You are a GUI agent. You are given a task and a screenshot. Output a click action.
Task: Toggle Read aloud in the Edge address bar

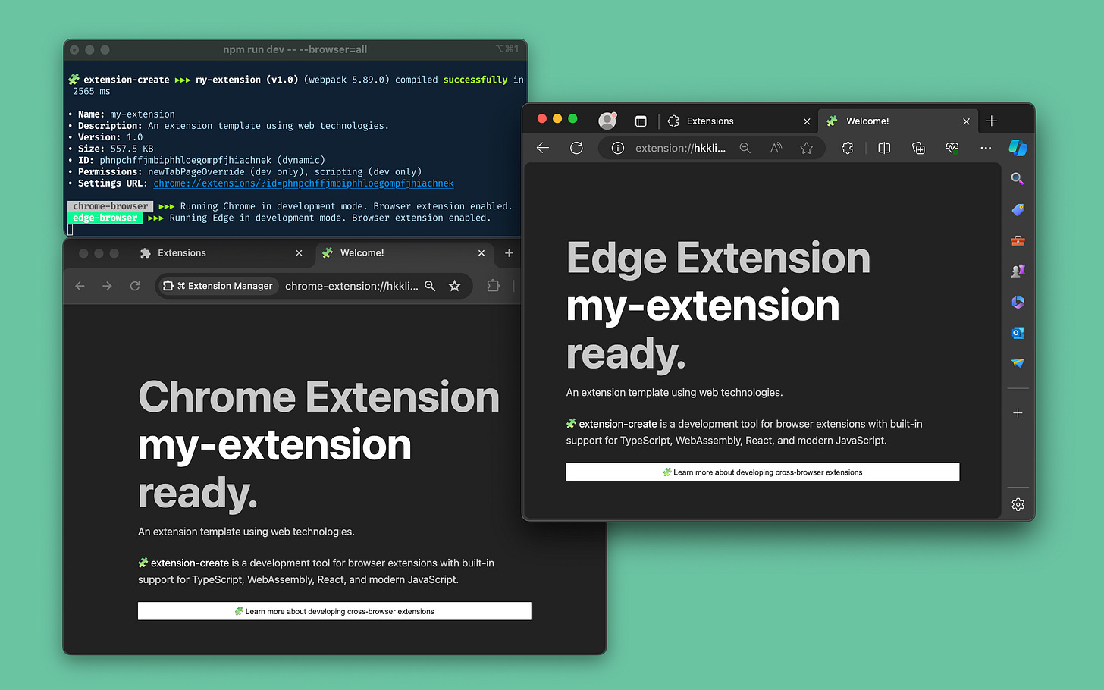tap(776, 148)
